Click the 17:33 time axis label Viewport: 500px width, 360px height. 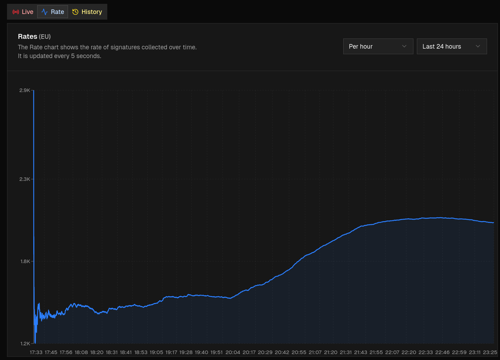(36, 352)
